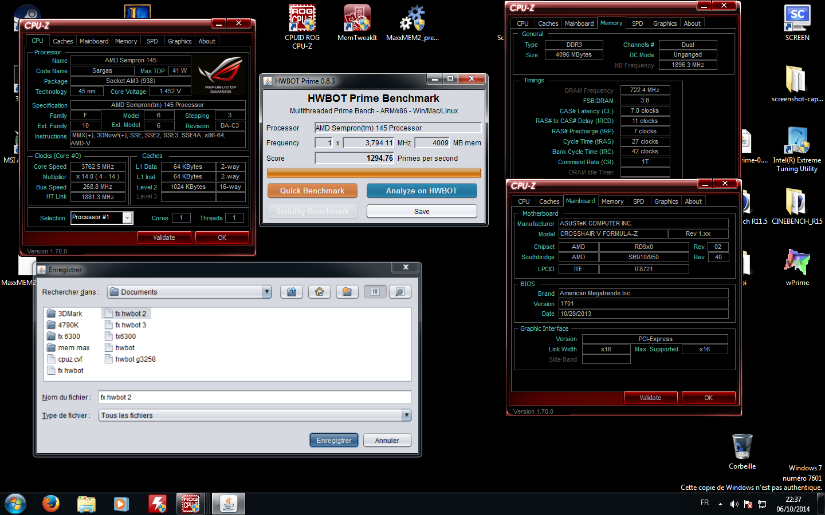Expand the Type de fichier dropdown

(x=406, y=415)
